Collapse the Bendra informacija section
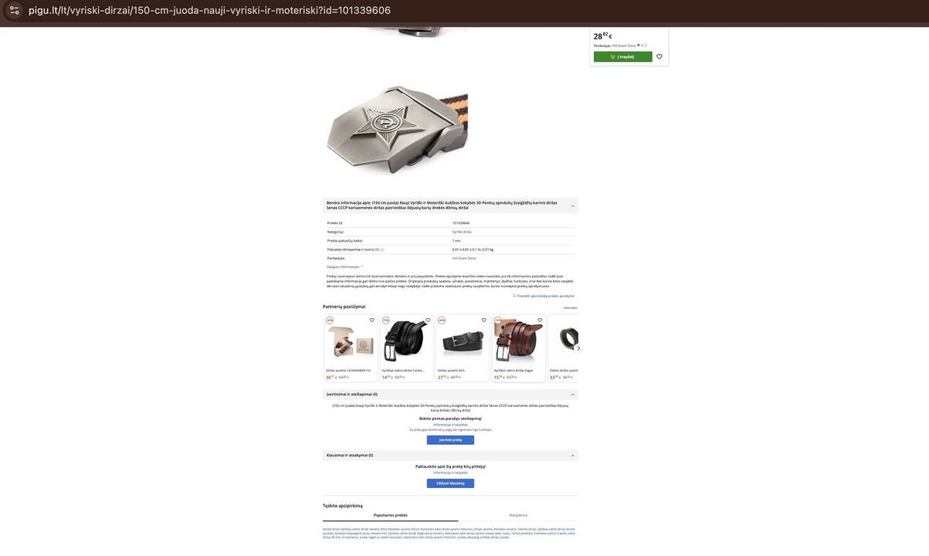The width and height of the screenshot is (929, 556). tap(572, 206)
